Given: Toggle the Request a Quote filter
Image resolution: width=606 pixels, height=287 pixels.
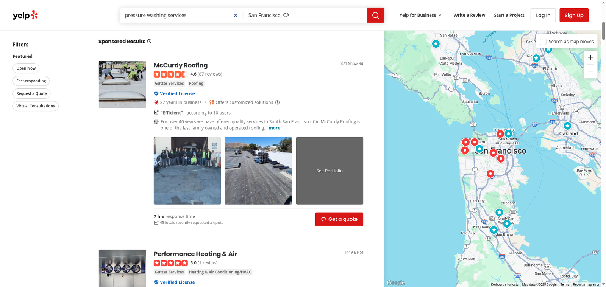Looking at the screenshot, I should pyautogui.click(x=31, y=93).
